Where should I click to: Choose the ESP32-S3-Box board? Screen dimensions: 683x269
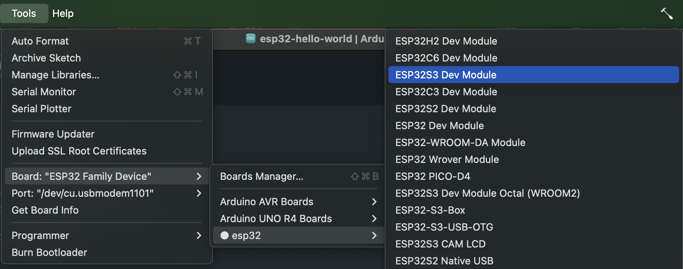point(534,210)
